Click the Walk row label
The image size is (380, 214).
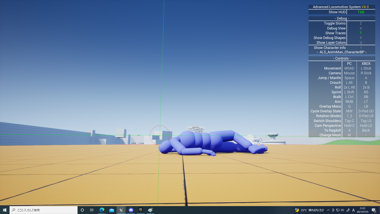(337, 97)
